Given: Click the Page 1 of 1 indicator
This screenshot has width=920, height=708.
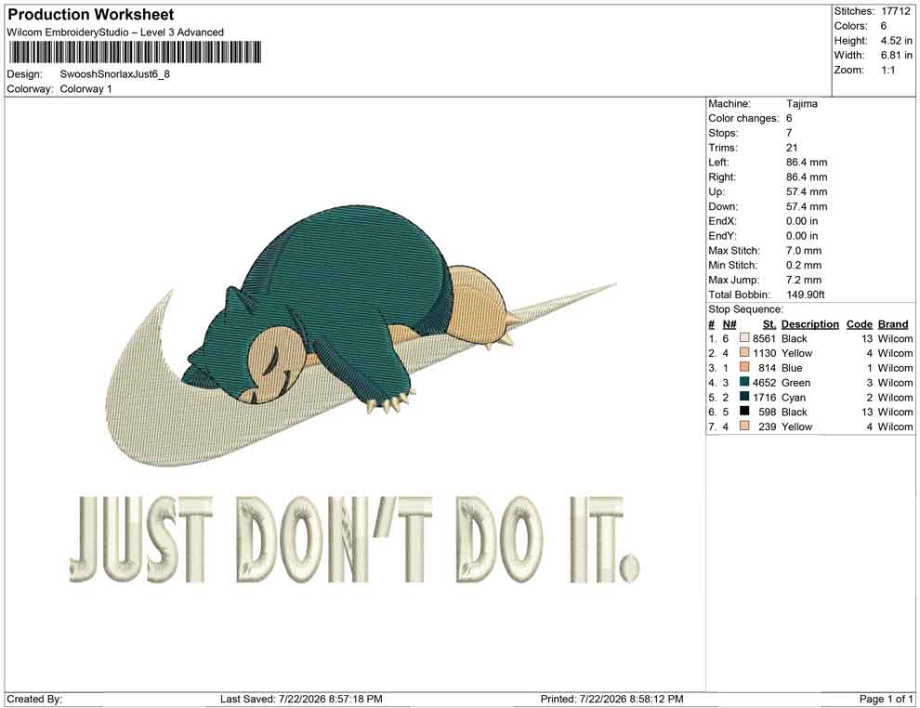Looking at the screenshot, I should coord(886,699).
